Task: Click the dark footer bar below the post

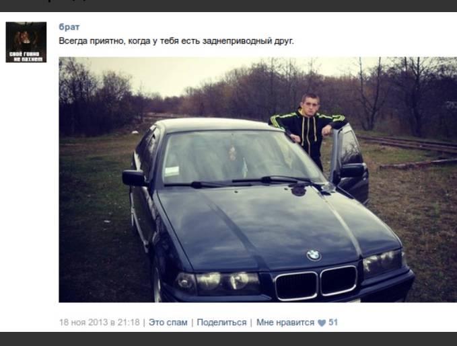Action: (229, 339)
